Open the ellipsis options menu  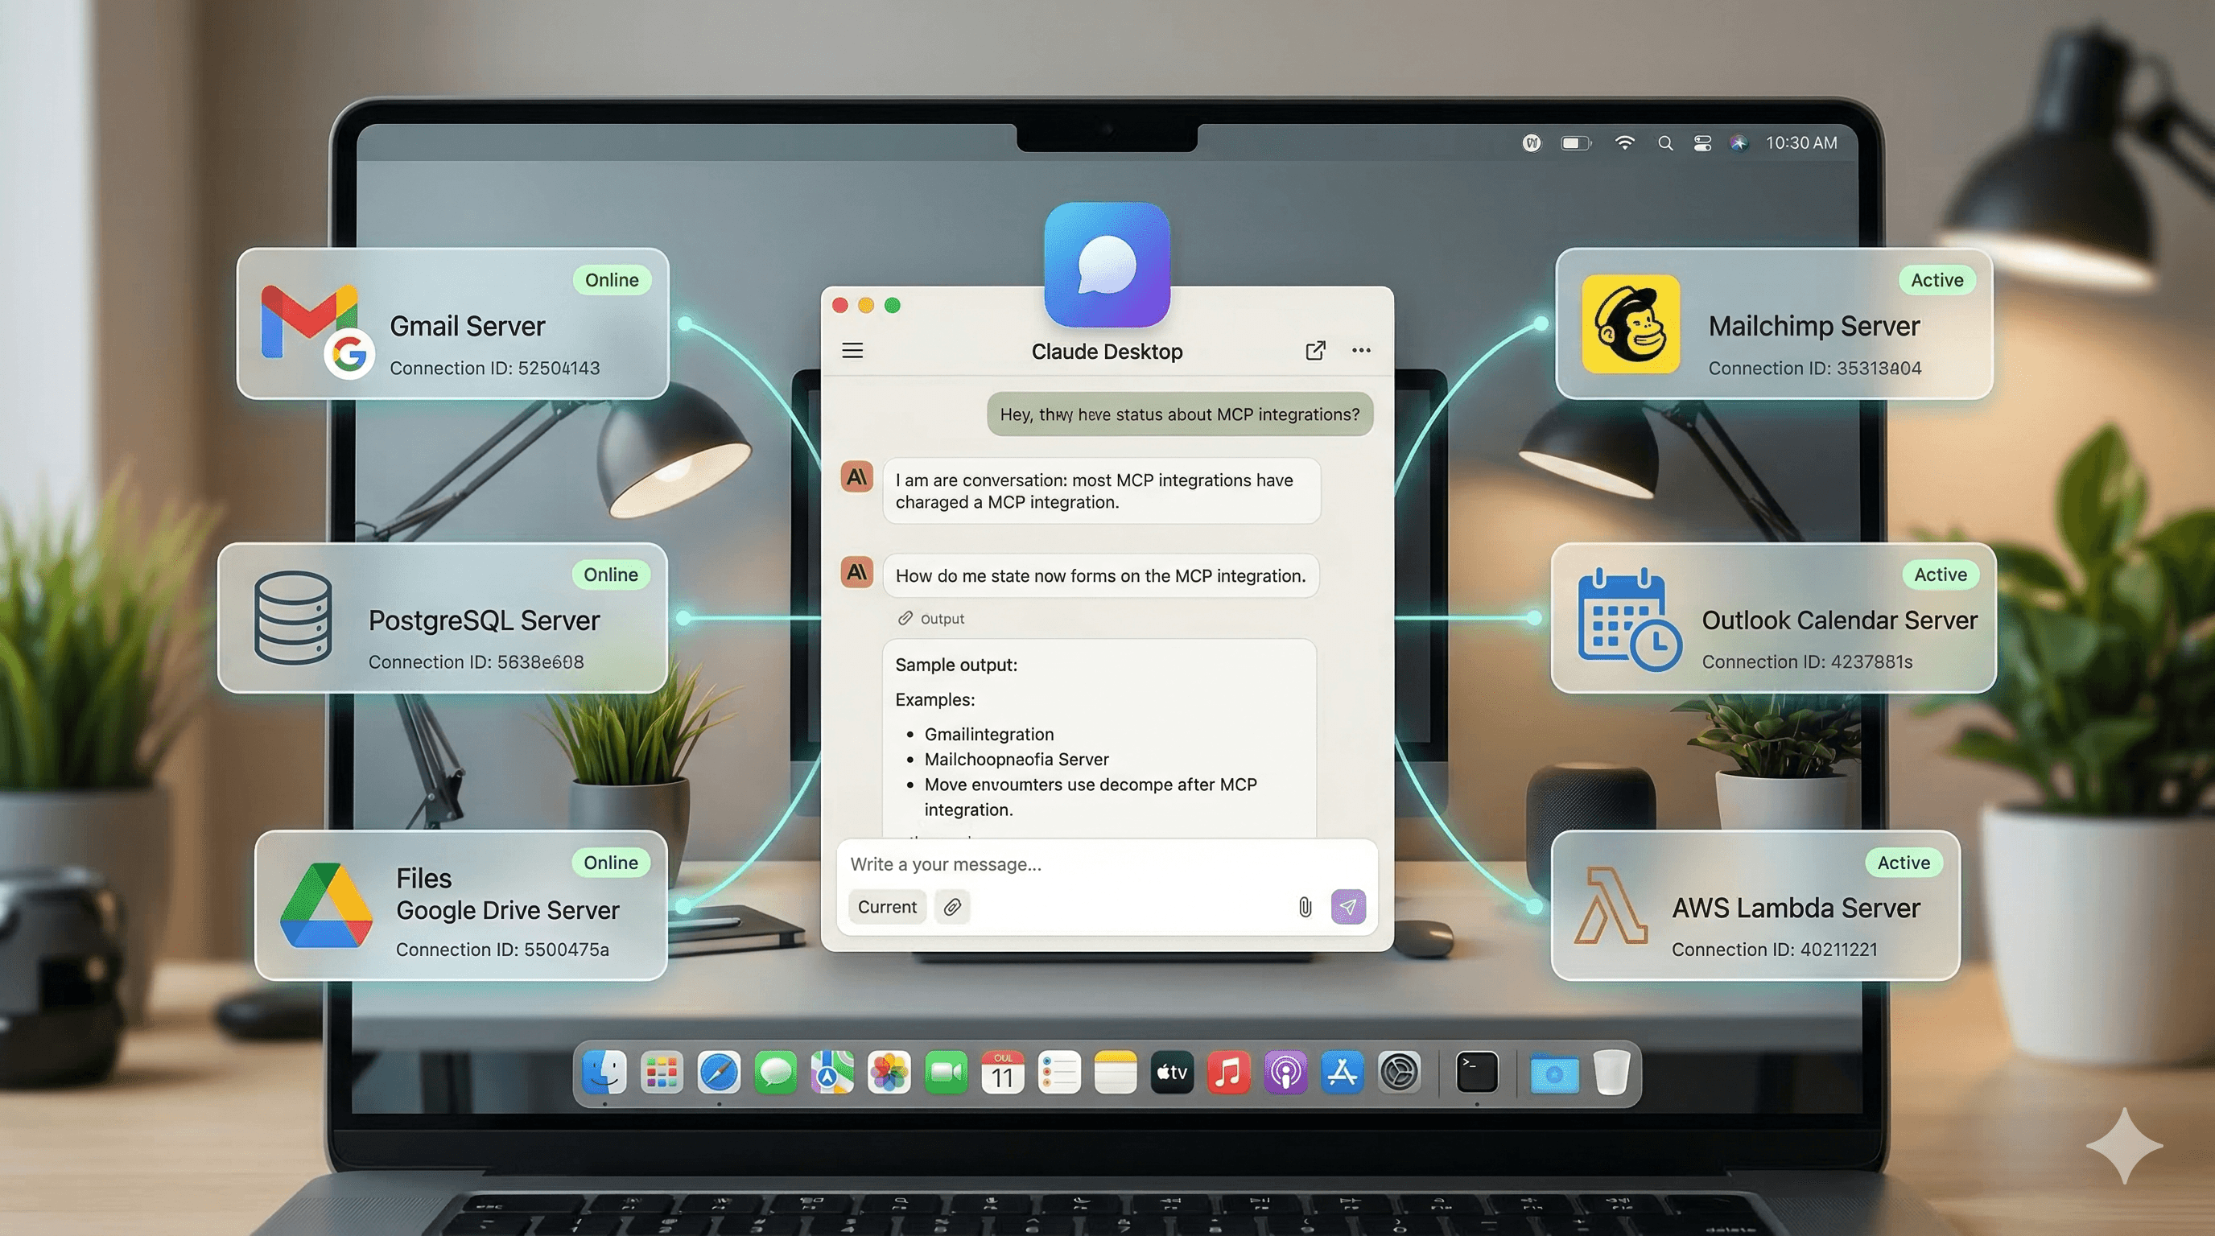coord(1360,351)
